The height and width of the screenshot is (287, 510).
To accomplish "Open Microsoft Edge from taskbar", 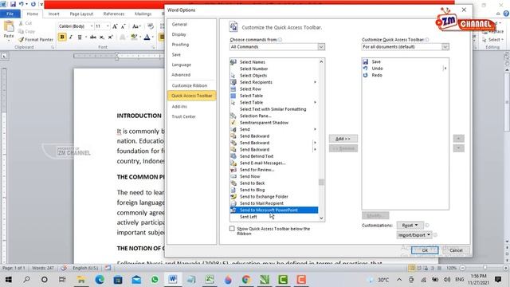I will click(x=100, y=280).
